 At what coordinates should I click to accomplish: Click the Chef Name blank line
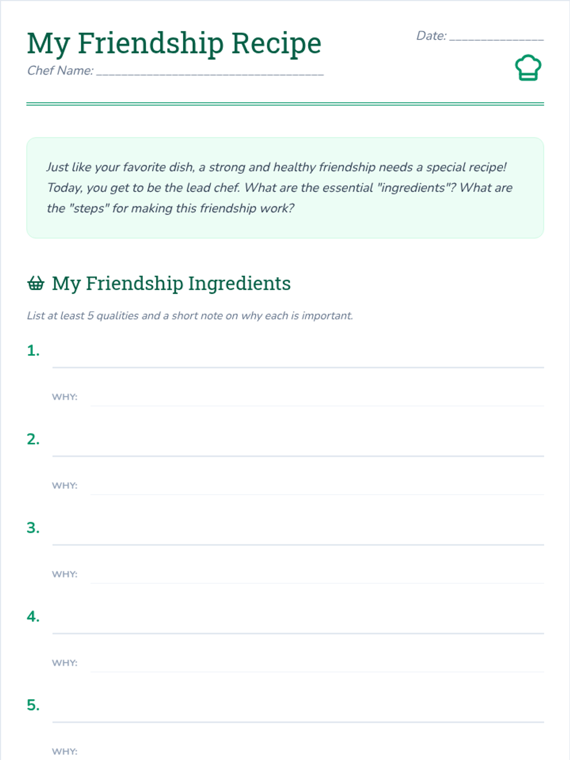[x=210, y=70]
